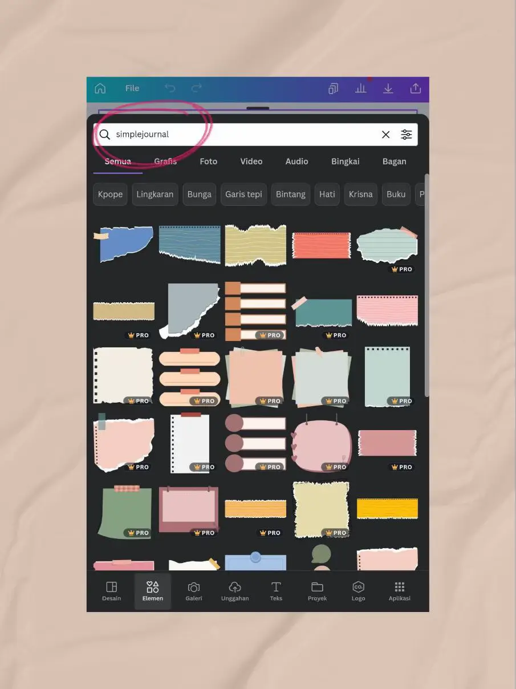
Task: Open Unggahan from the bottom navigation
Action: click(x=235, y=591)
